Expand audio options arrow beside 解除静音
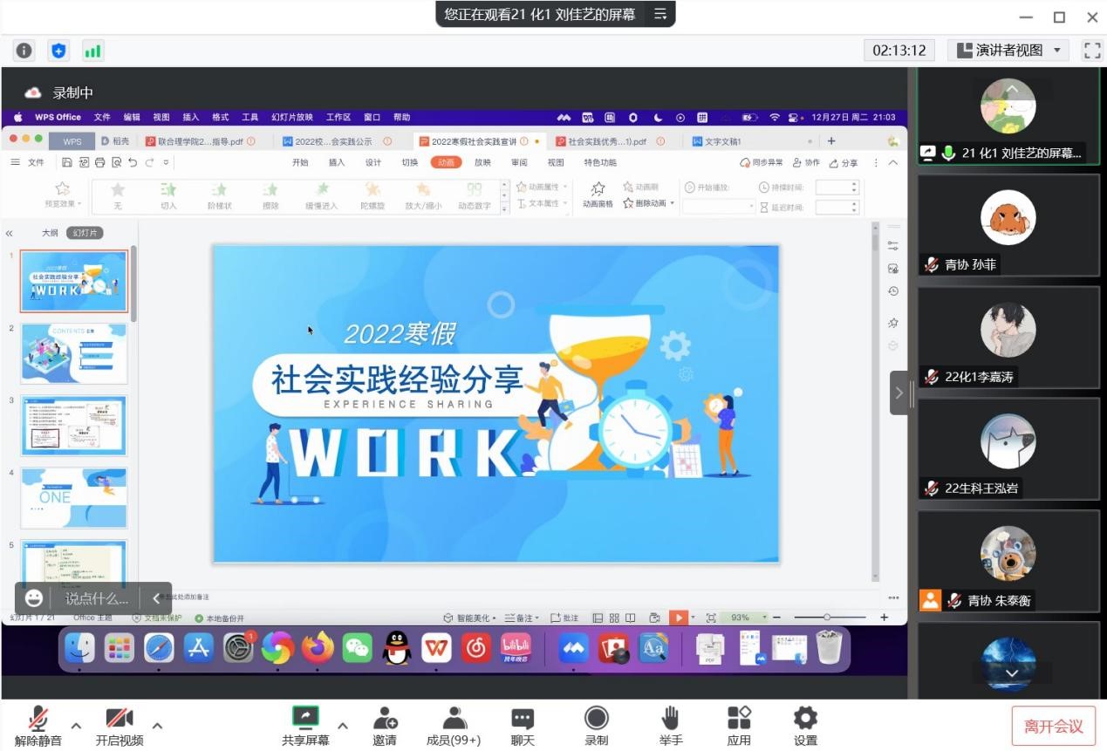The width and height of the screenshot is (1107, 751). pos(76,726)
